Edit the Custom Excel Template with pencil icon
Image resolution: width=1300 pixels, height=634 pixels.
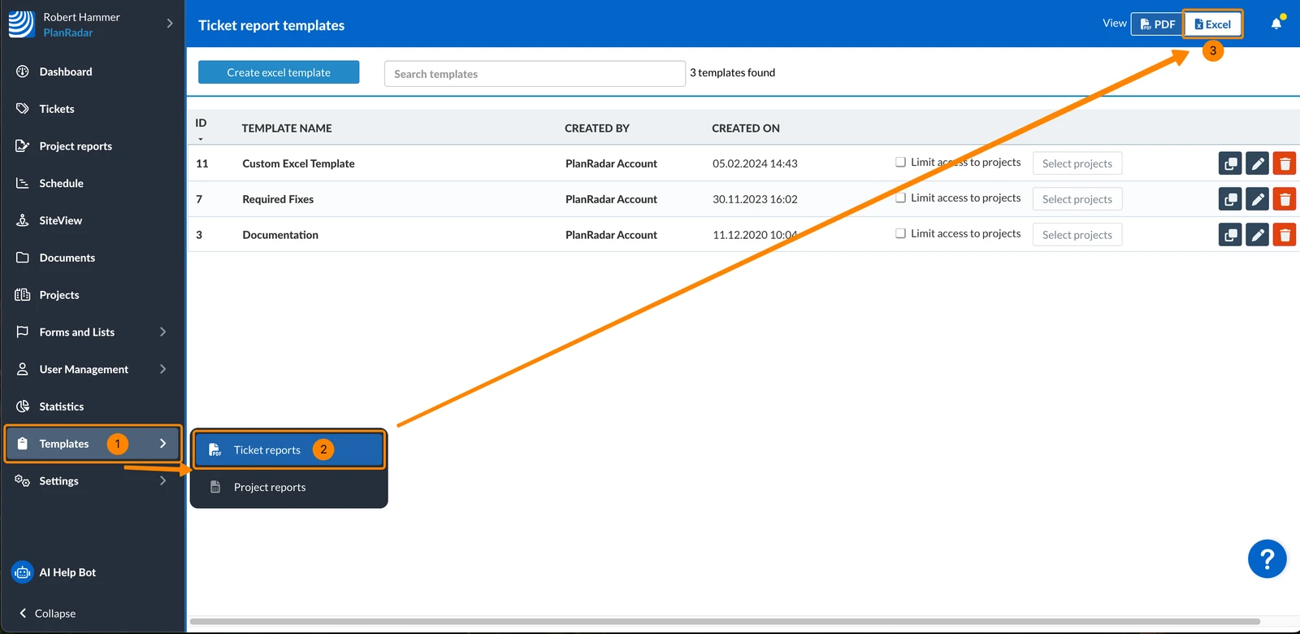pos(1257,163)
